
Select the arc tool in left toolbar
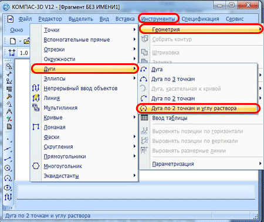8,178
